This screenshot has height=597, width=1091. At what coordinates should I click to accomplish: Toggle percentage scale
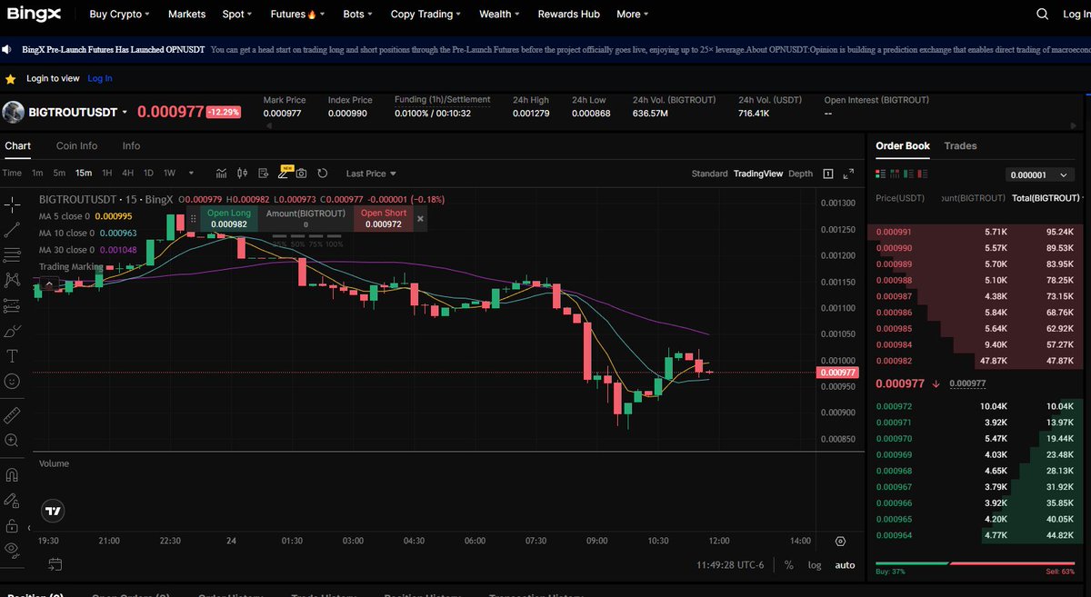(x=788, y=565)
